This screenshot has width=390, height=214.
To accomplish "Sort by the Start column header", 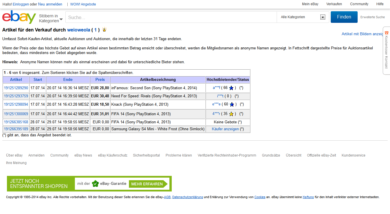I will pos(38,79).
